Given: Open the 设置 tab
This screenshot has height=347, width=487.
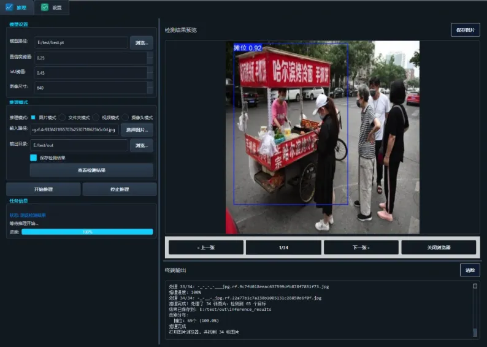Looking at the screenshot, I should [52, 7].
